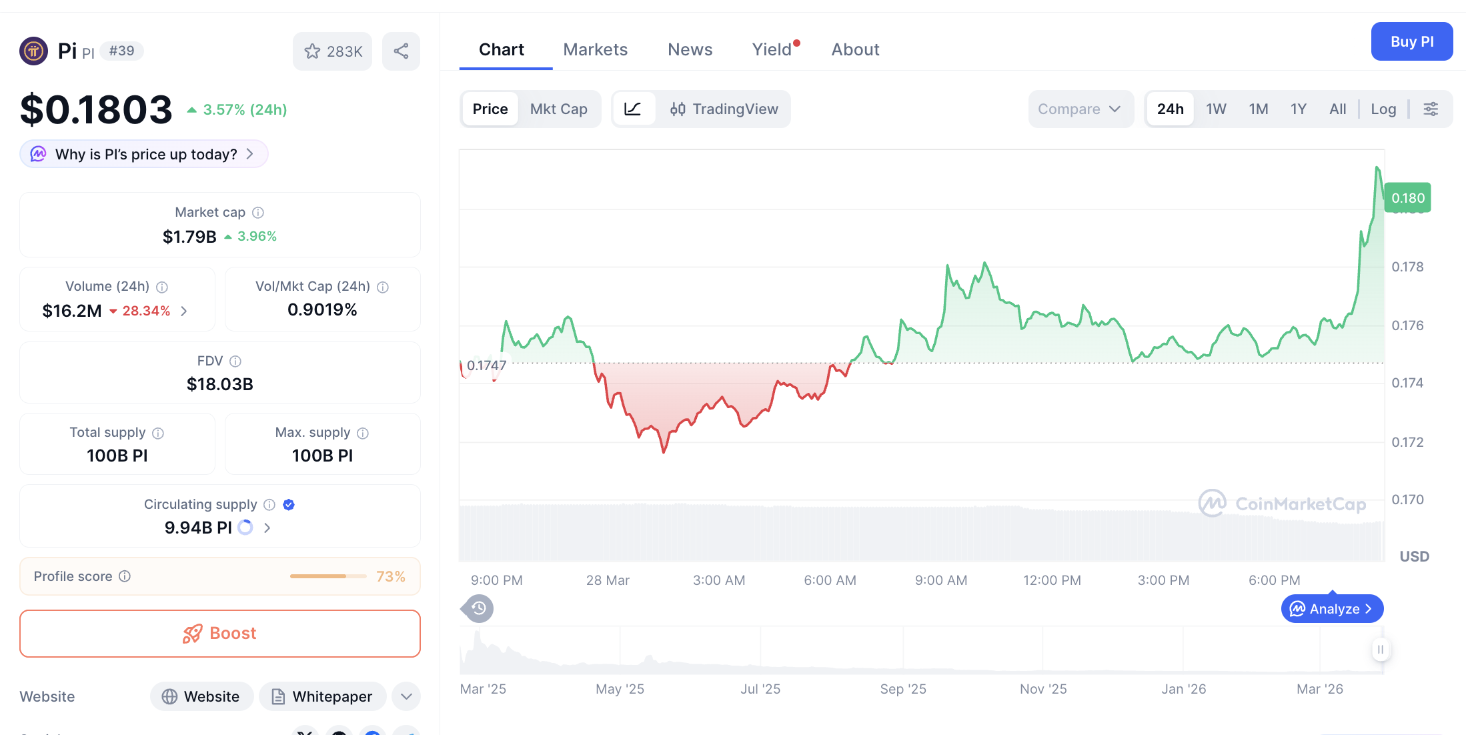1466x735 pixels.
Task: Add Pi to your watchlist via the star icon
Action: 312,51
